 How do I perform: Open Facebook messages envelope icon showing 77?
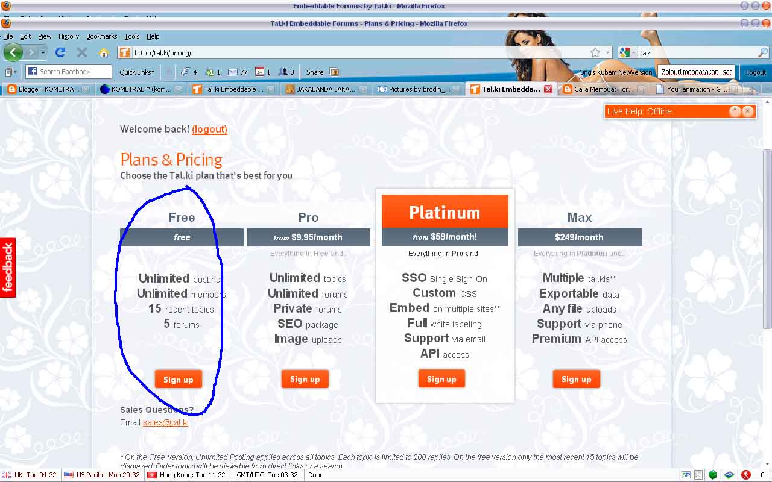pos(238,72)
